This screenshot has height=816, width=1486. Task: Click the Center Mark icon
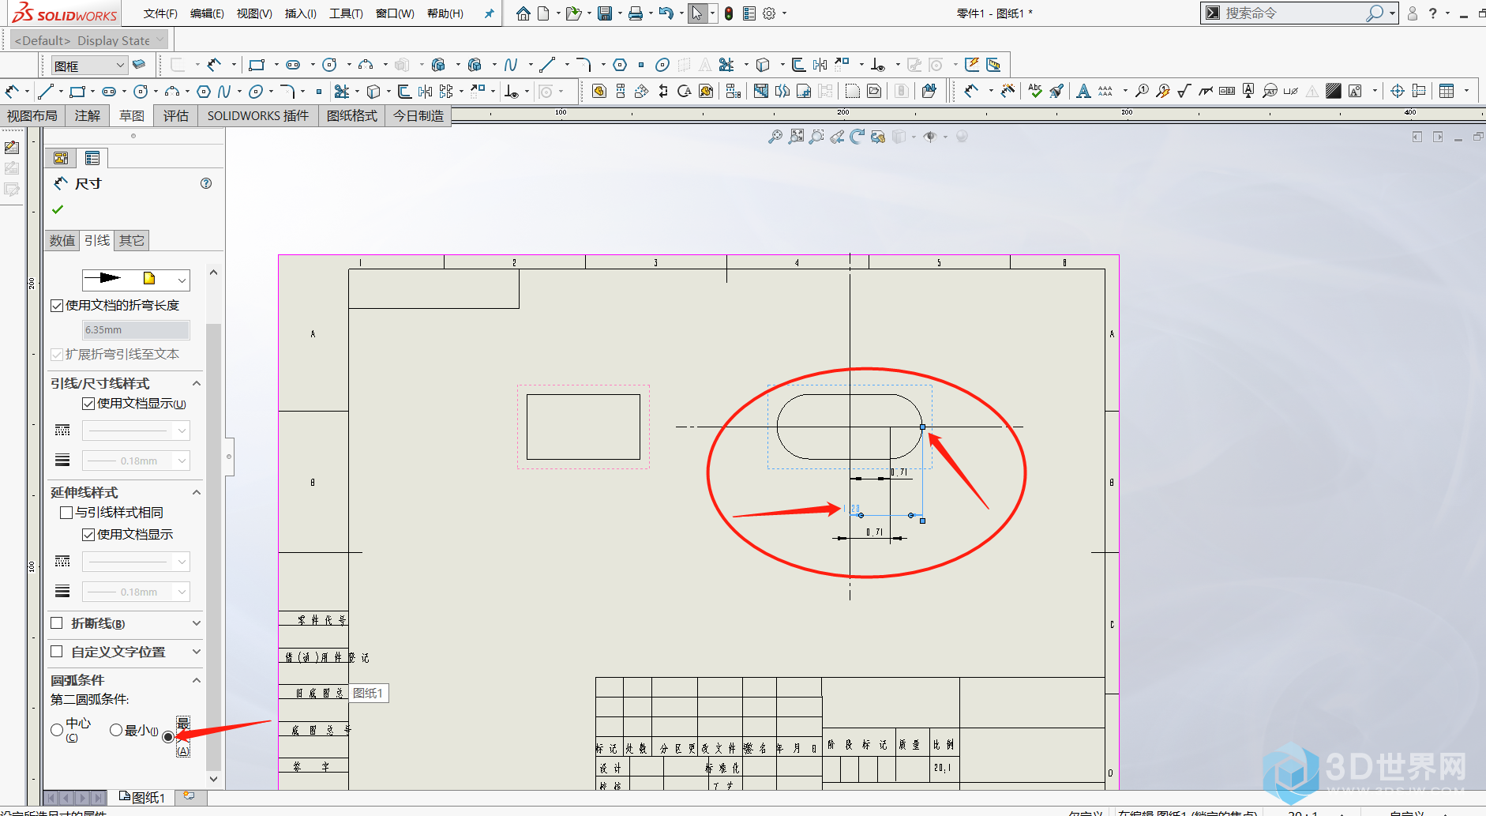pyautogui.click(x=1397, y=91)
